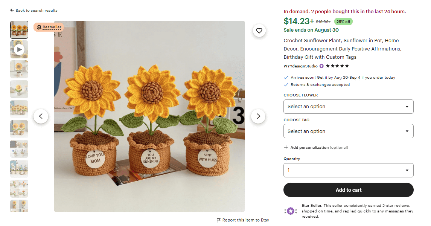Click the flag icon for reporting the item
The height and width of the screenshot is (226, 431).
coord(218,220)
